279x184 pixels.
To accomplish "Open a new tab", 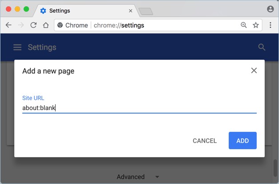I will click(x=146, y=12).
